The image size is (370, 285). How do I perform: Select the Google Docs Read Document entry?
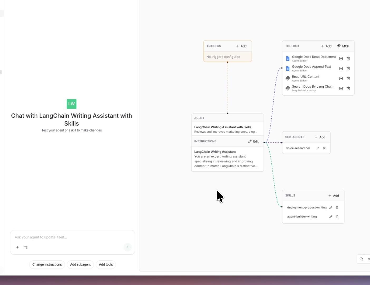(x=314, y=59)
